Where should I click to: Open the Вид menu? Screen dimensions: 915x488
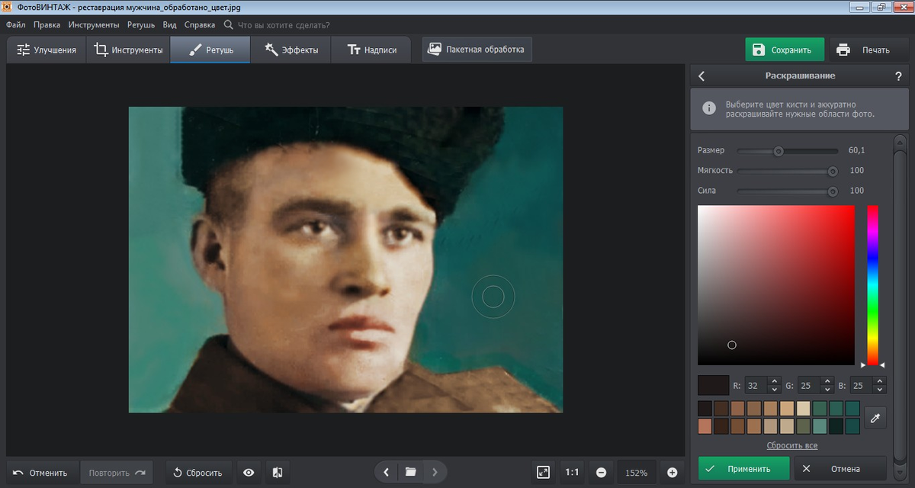click(170, 24)
